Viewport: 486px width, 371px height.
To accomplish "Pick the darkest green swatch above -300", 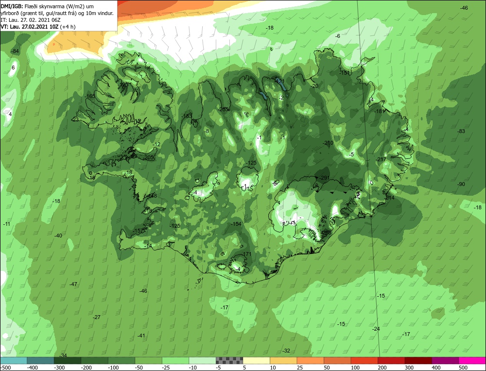I will click(x=68, y=360).
